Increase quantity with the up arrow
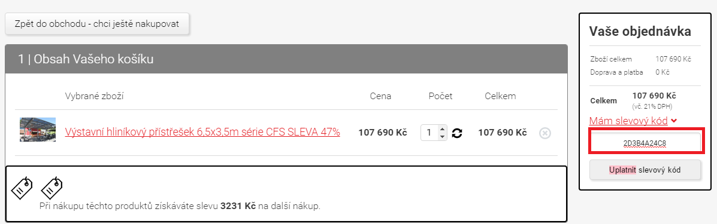This screenshot has width=717, height=224. (x=441, y=129)
